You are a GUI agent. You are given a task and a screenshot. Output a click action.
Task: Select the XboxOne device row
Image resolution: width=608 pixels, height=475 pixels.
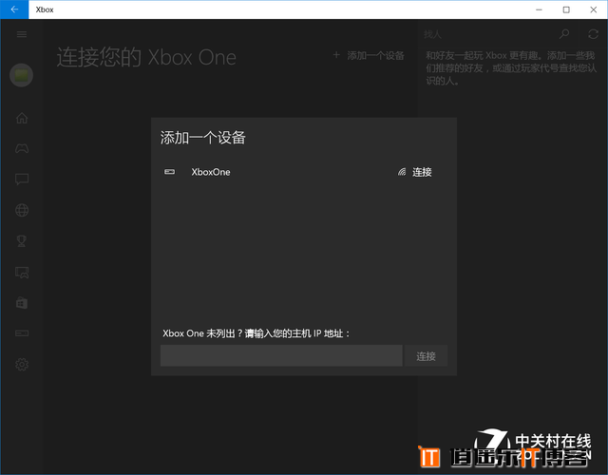click(304, 172)
